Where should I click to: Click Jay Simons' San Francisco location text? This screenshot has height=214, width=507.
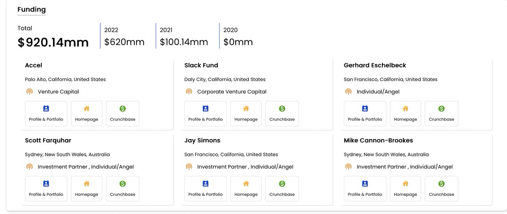[x=231, y=154]
